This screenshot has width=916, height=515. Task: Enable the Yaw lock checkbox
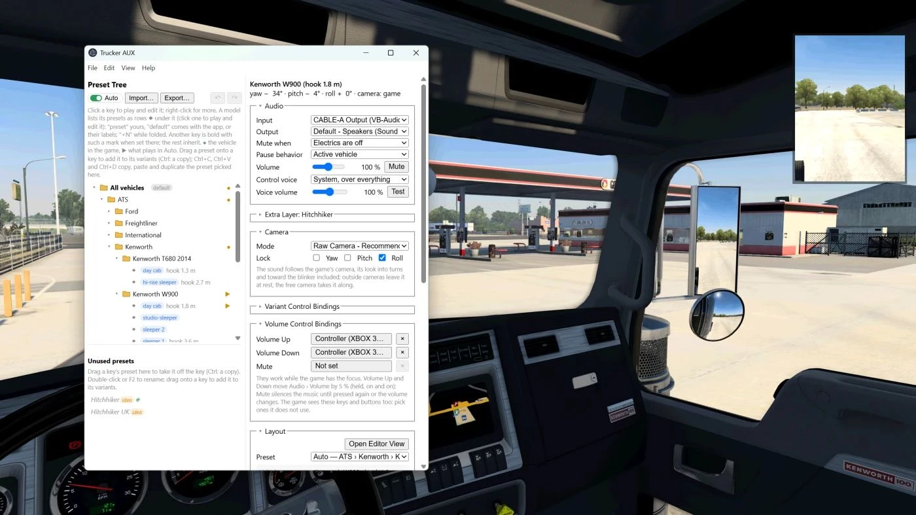tap(317, 258)
